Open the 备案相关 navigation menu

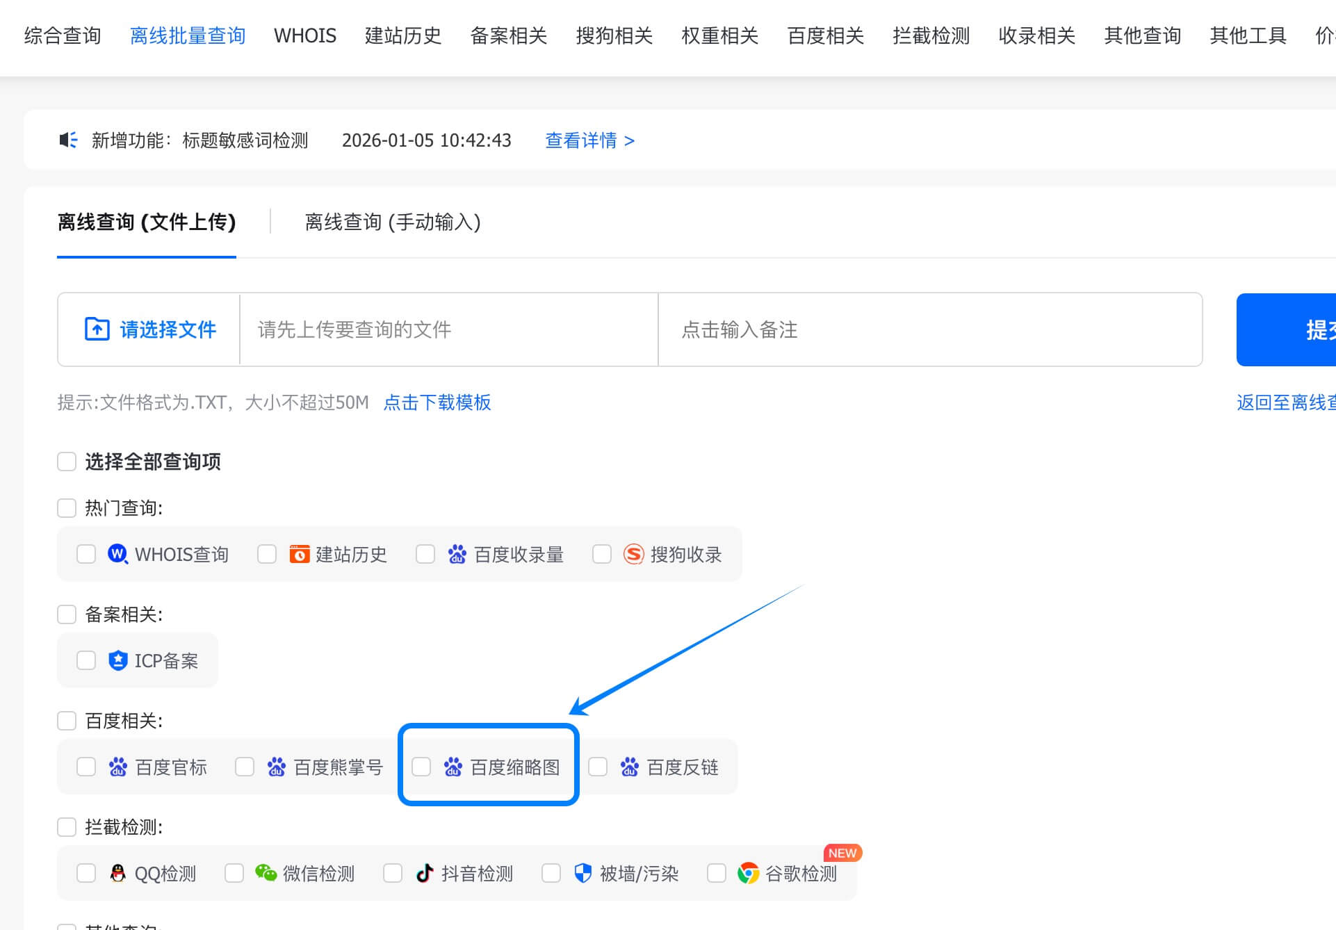click(x=508, y=35)
